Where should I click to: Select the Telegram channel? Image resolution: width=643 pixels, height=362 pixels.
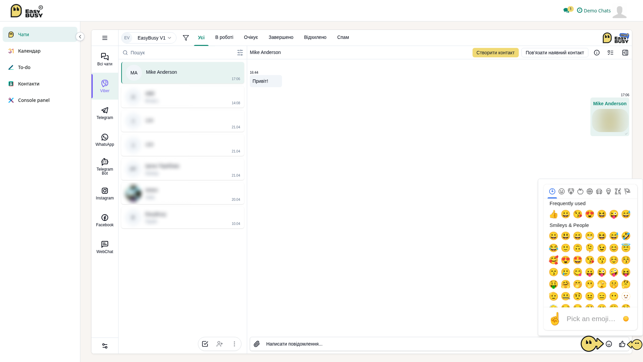click(x=105, y=113)
